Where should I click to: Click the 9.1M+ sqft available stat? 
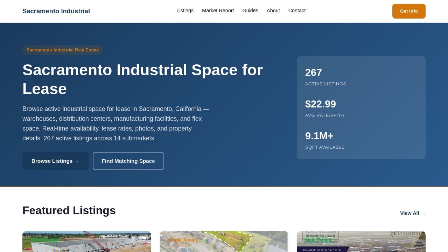pyautogui.click(x=325, y=140)
